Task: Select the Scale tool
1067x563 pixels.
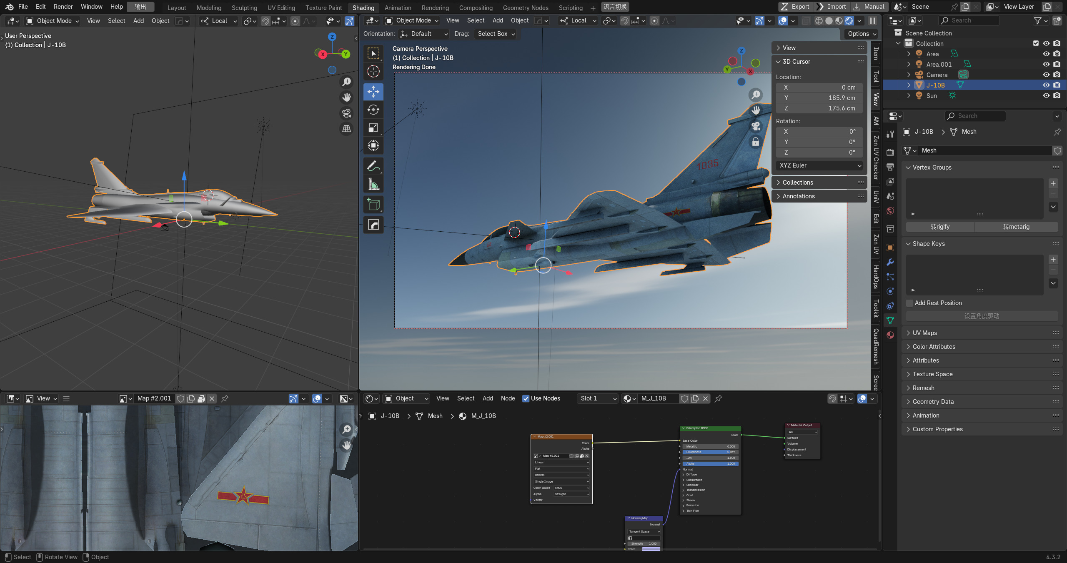Action: coord(373,128)
